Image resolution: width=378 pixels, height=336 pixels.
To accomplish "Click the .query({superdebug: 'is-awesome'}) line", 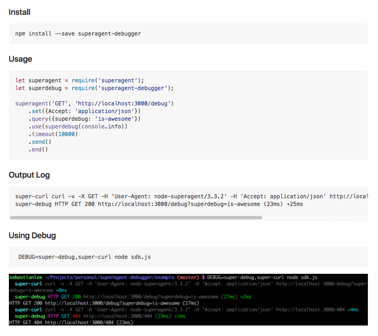I will click(84, 119).
